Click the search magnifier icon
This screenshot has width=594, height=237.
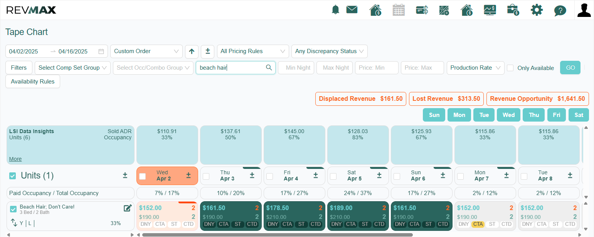pyautogui.click(x=269, y=68)
